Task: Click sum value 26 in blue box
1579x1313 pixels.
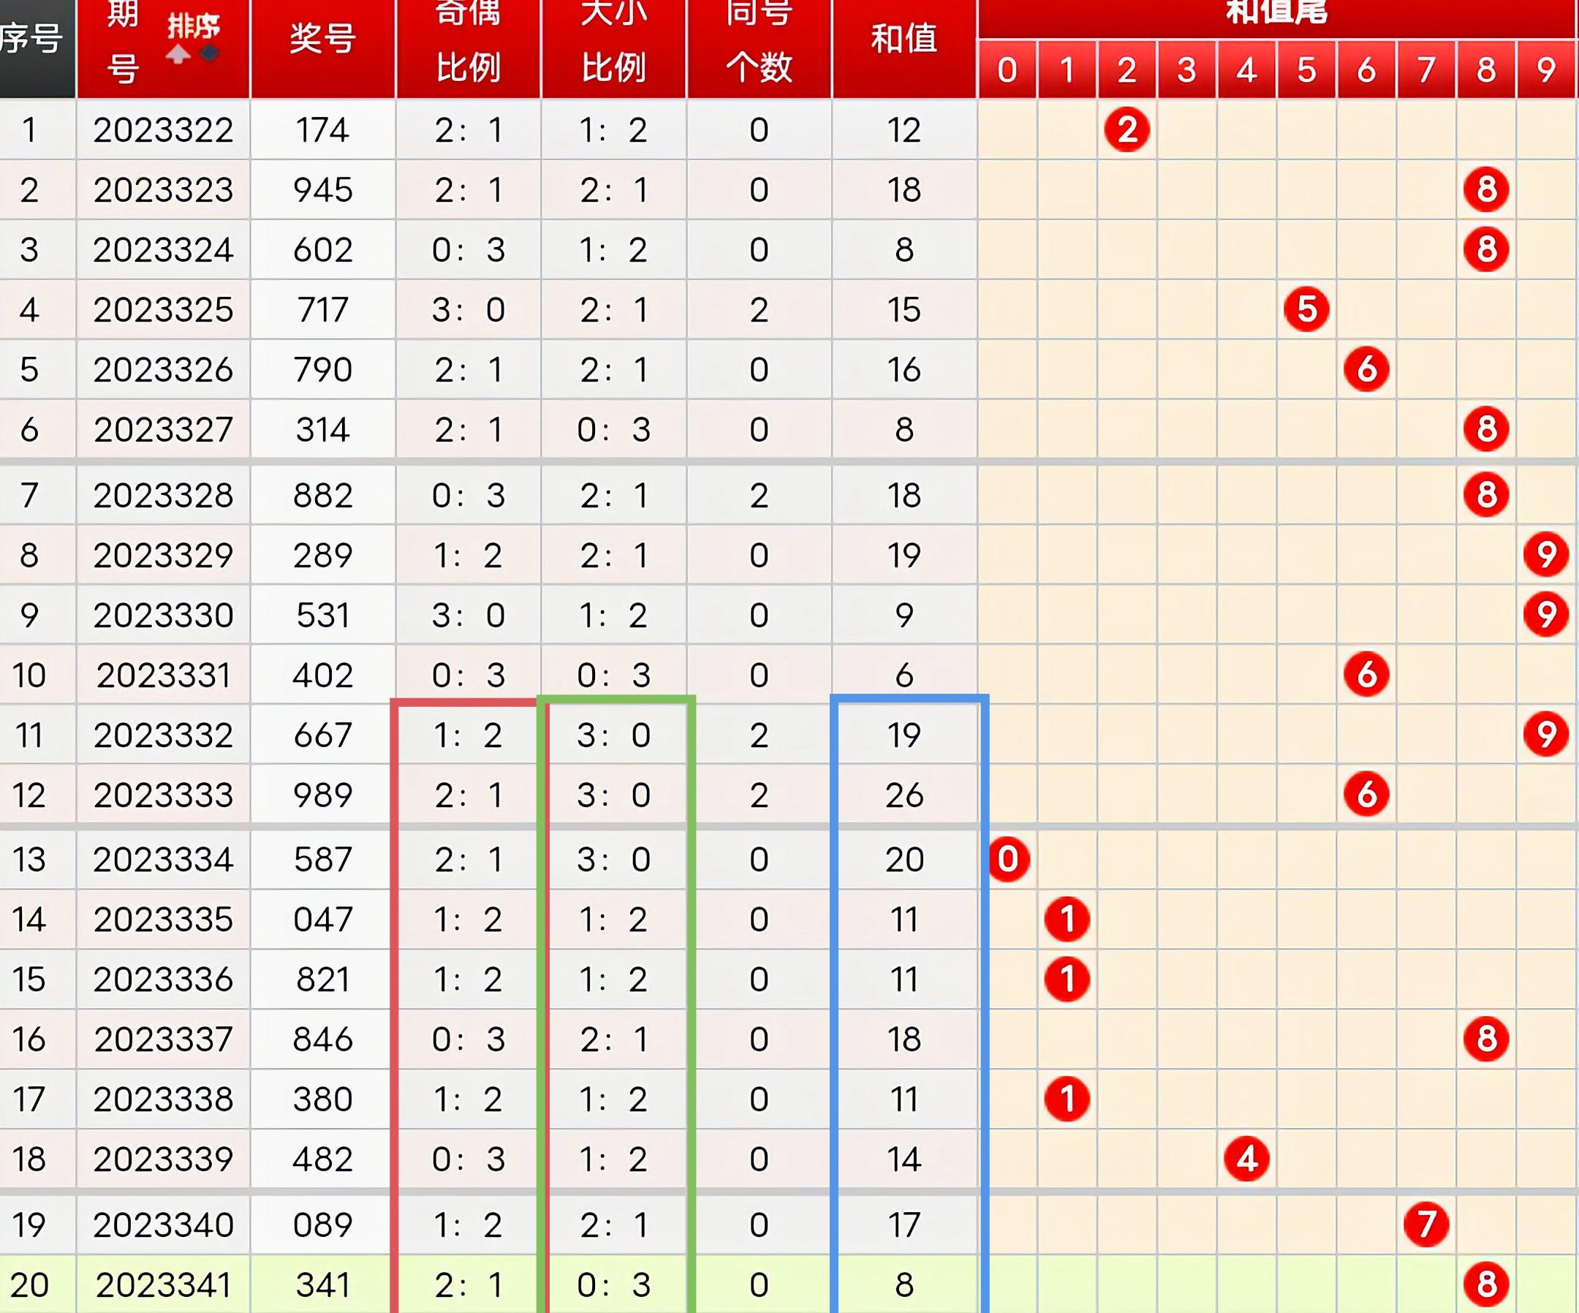Action: tap(904, 795)
